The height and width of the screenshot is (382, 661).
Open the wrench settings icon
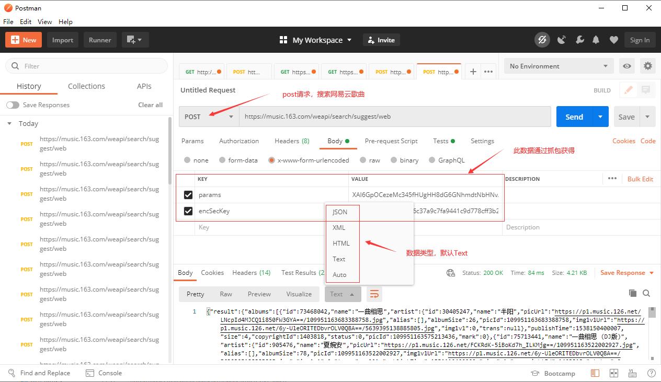coord(579,40)
